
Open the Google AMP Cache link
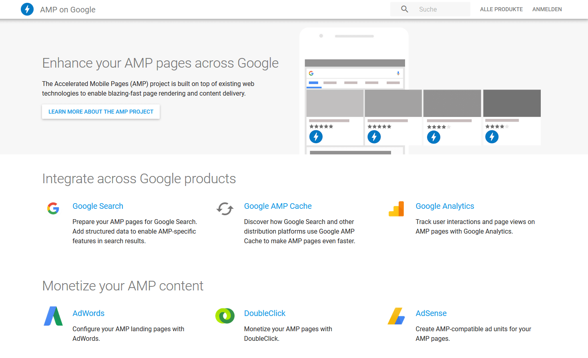pyautogui.click(x=278, y=206)
